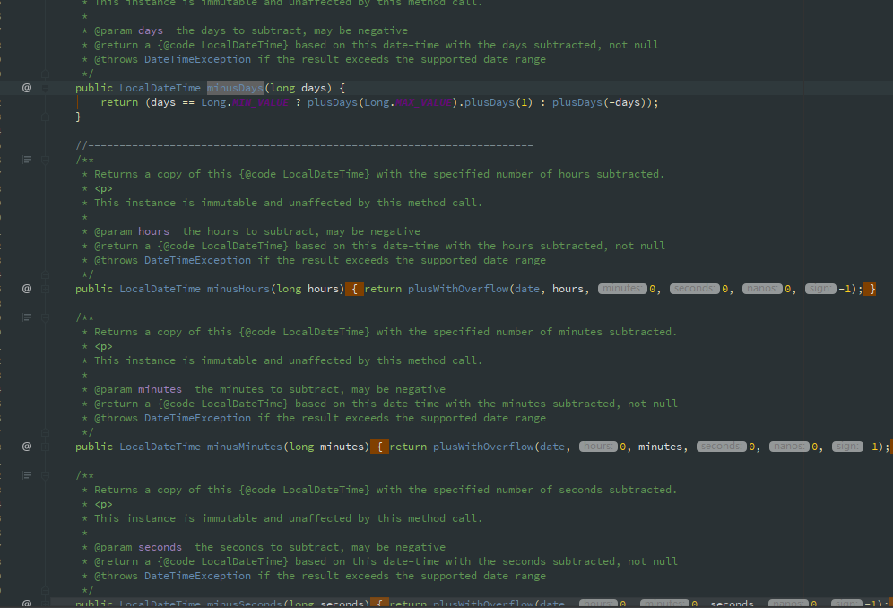The image size is (893, 608).
Task: Click plusWithOverflow call in minusMinutes
Action: point(483,447)
